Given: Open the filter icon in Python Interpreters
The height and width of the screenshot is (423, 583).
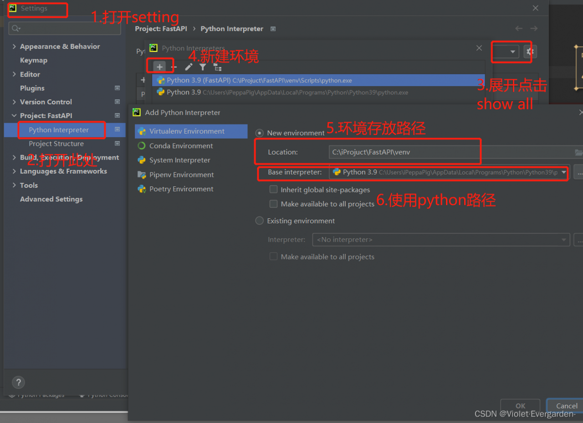Looking at the screenshot, I should [x=203, y=67].
